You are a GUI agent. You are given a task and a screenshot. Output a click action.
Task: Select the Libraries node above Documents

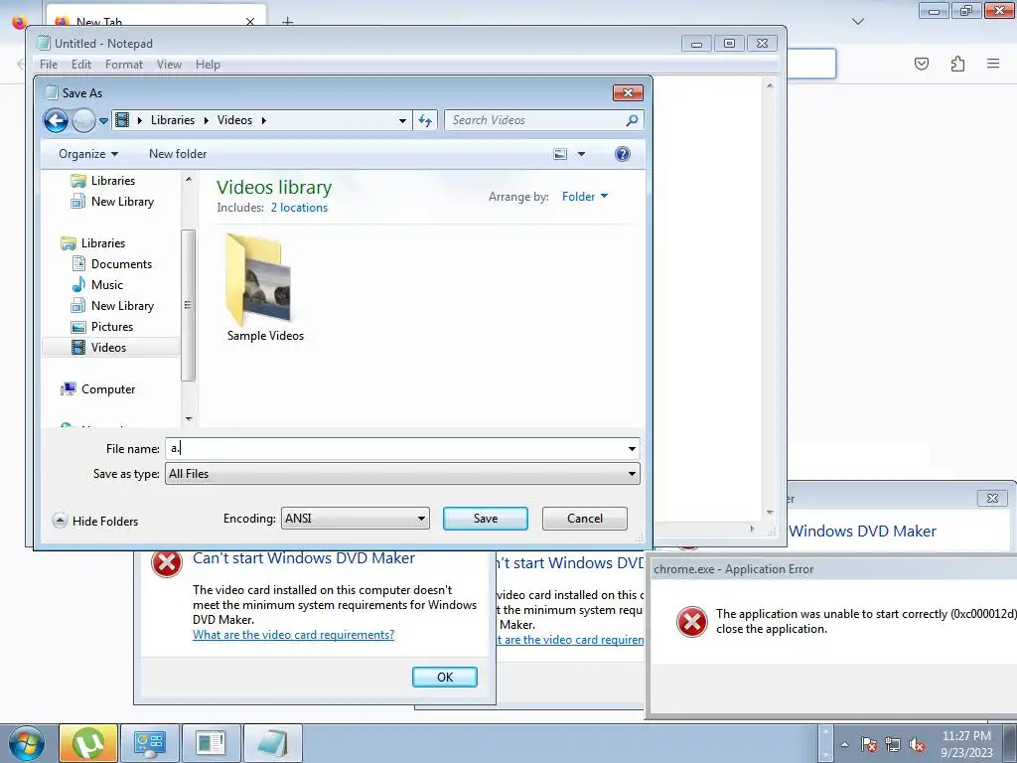click(102, 242)
